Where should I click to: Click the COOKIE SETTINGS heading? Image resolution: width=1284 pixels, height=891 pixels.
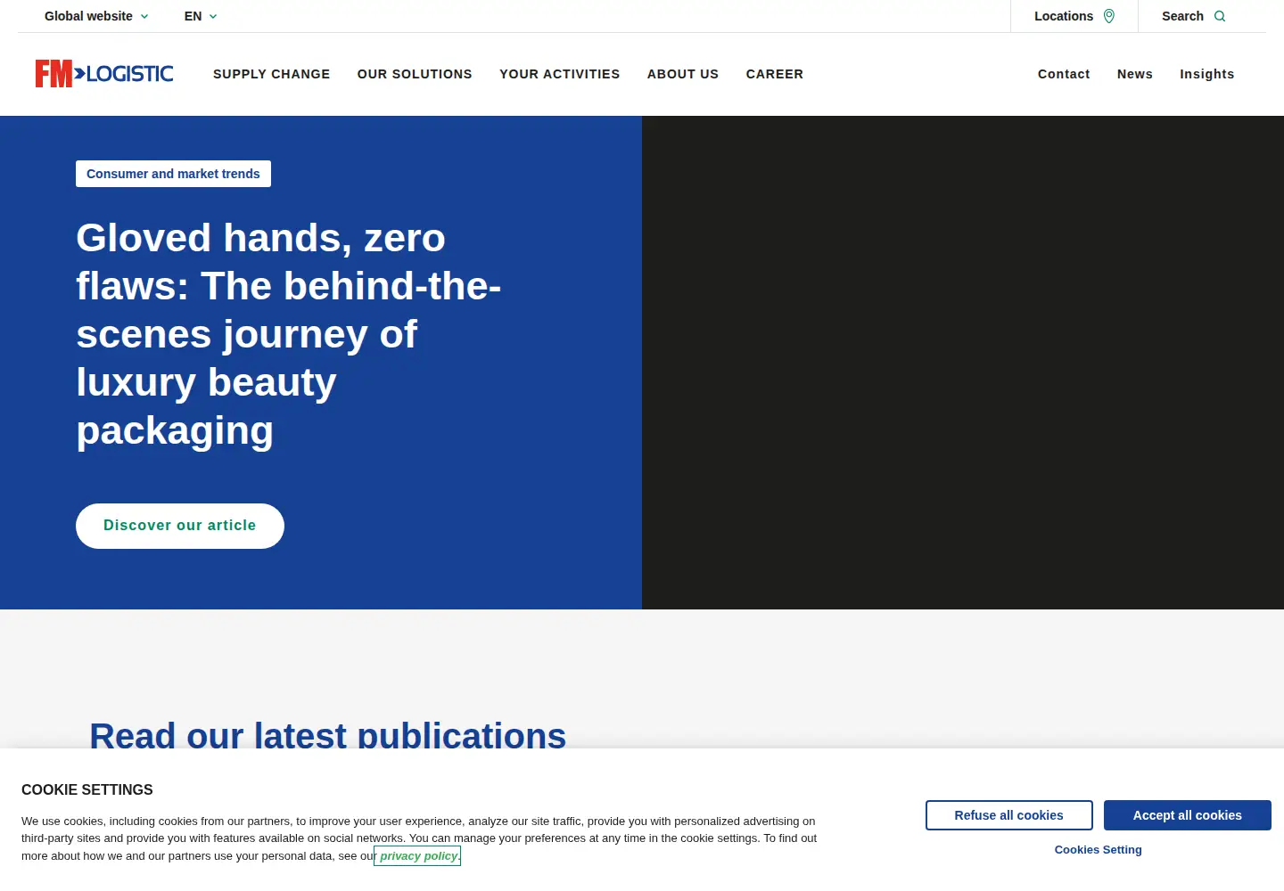point(87,789)
